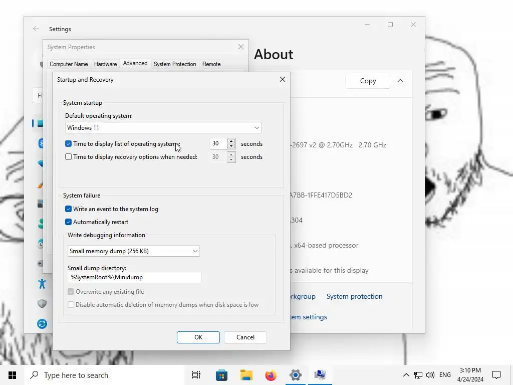Confirm with the OK button

(198, 337)
